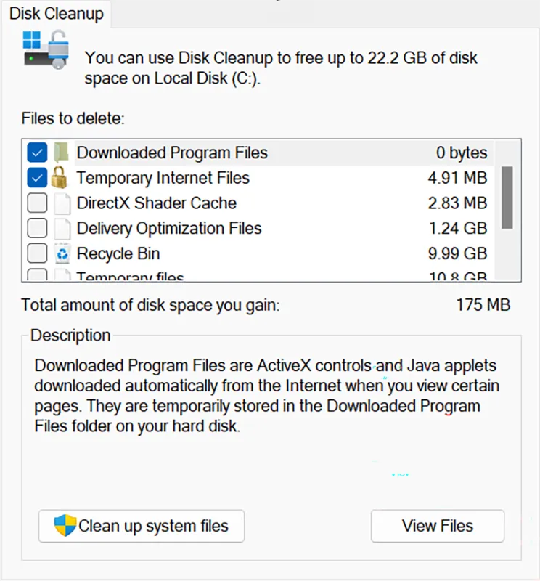The image size is (540, 581).
Task: Switch to the Disk Cleanup tab
Action: pos(56,13)
